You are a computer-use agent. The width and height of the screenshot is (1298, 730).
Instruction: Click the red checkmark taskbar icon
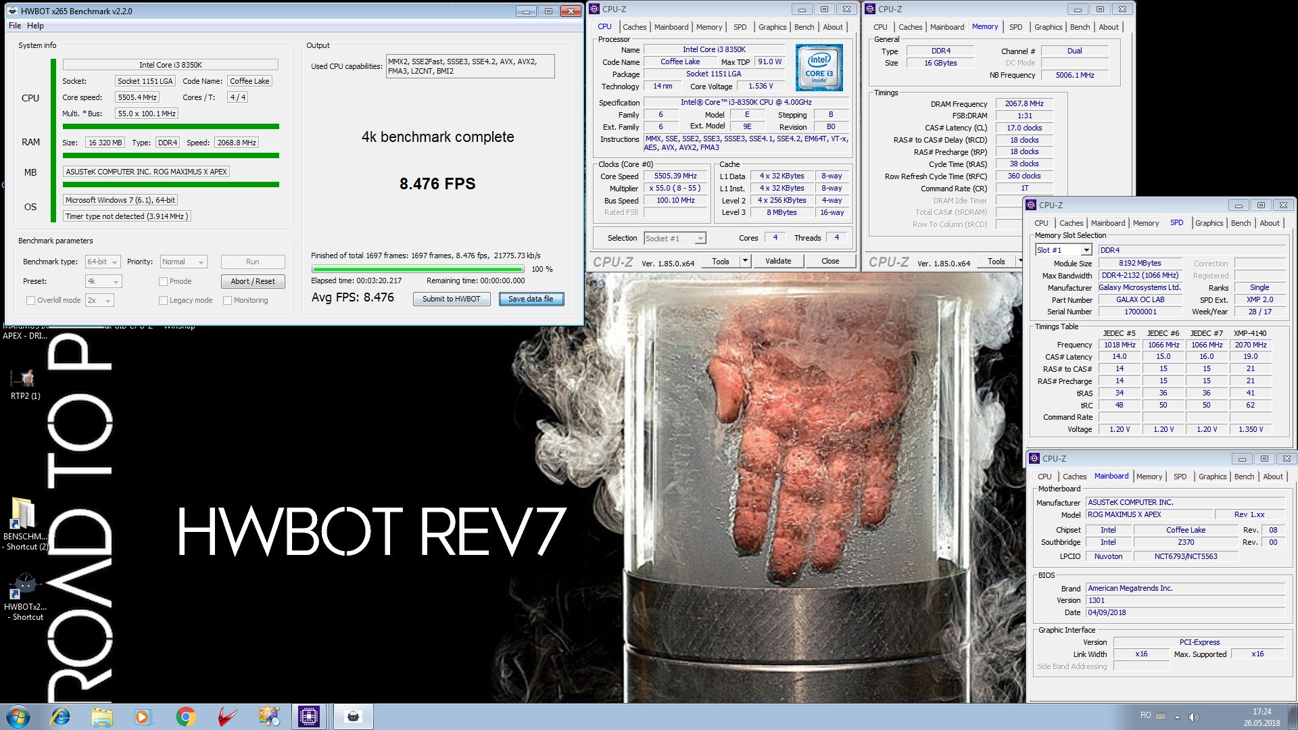point(227,716)
